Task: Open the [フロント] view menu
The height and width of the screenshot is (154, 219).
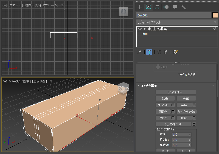Action: pos(16,5)
